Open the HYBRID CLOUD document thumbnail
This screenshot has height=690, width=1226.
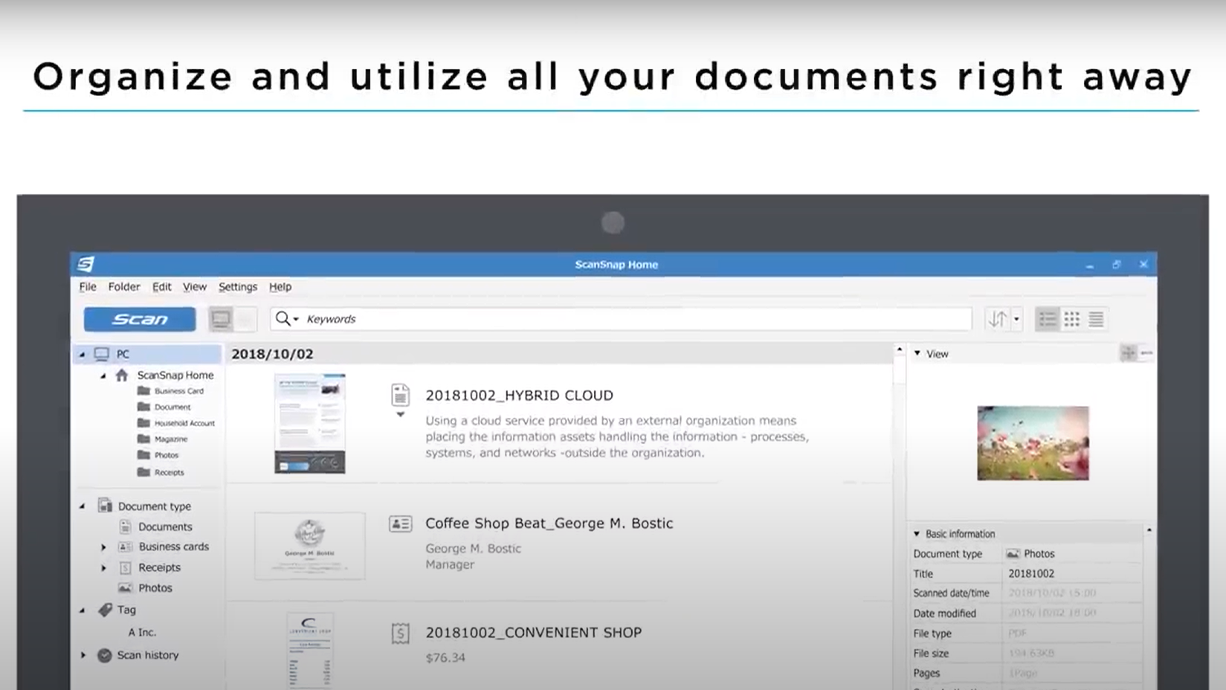pos(310,424)
